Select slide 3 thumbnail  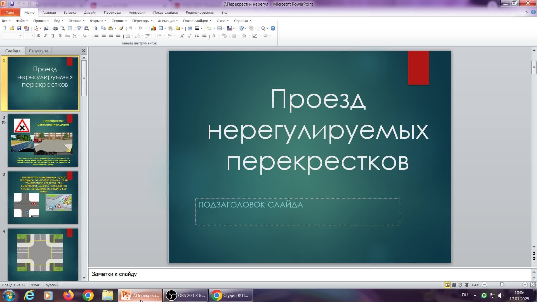pos(43,197)
